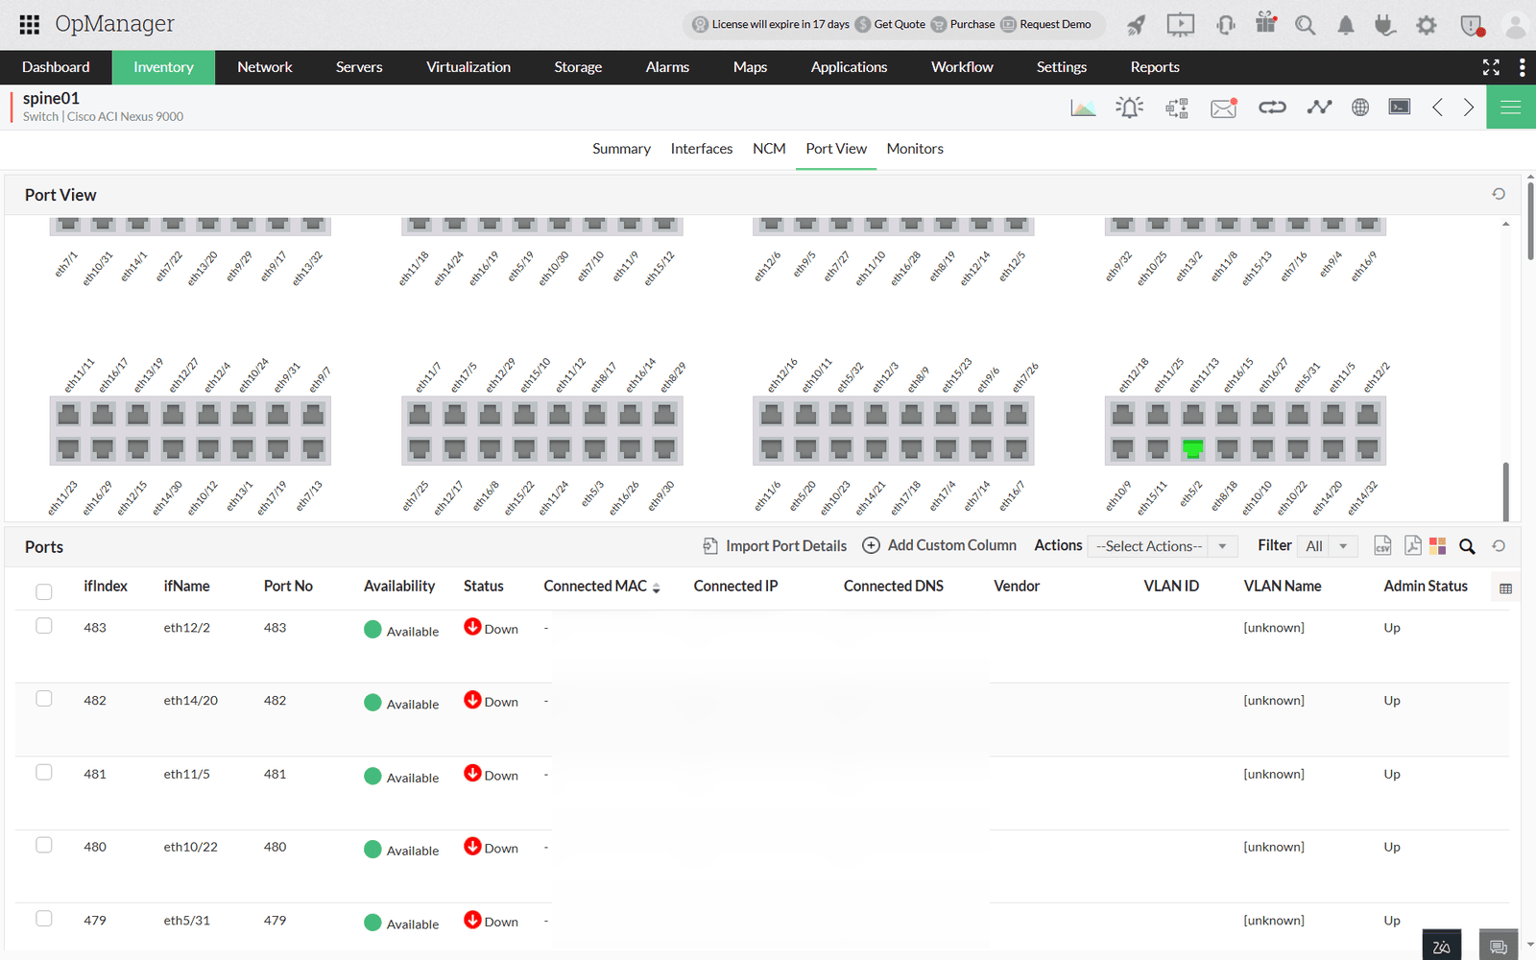Export ports table as PDF
Image resolution: width=1536 pixels, height=960 pixels.
click(x=1412, y=545)
